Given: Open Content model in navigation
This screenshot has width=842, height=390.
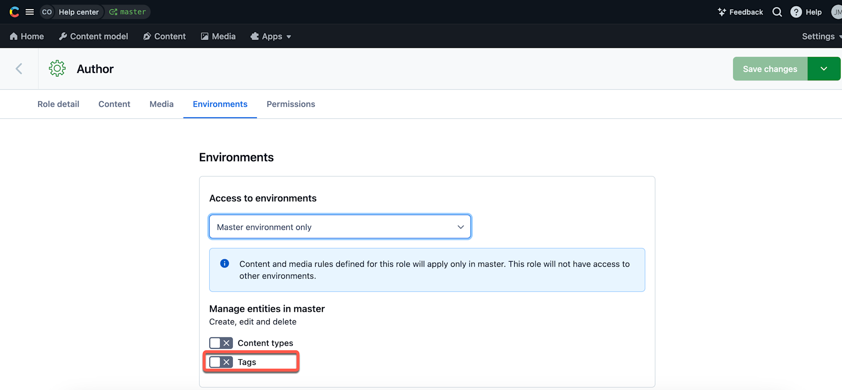Looking at the screenshot, I should [93, 36].
